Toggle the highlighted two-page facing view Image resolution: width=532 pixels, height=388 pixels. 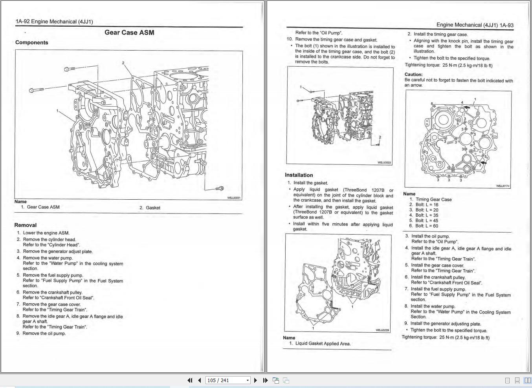coord(527,380)
